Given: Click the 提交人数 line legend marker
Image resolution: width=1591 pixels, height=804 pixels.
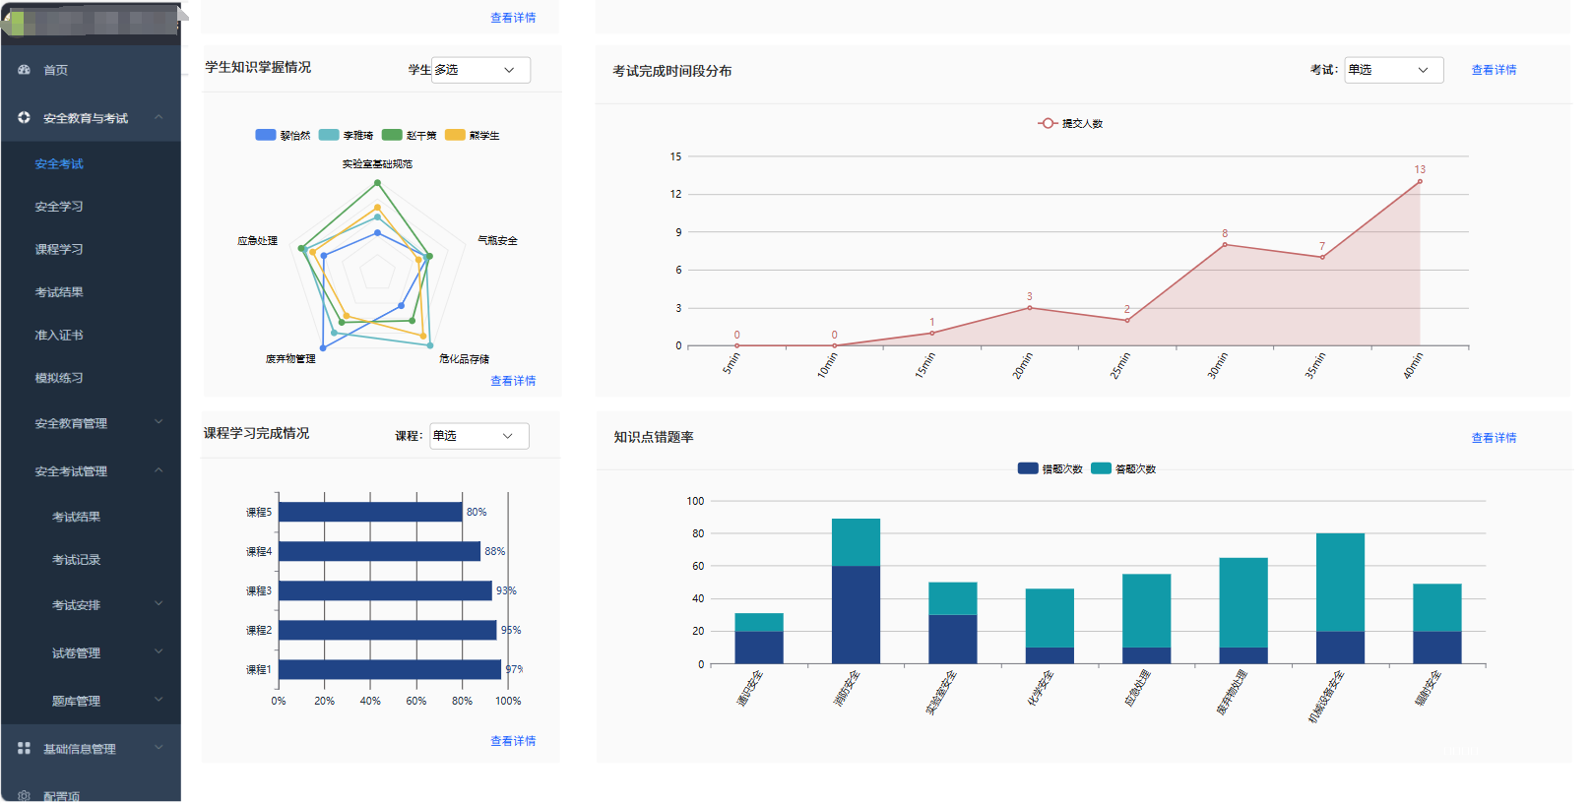Looking at the screenshot, I should (1048, 124).
